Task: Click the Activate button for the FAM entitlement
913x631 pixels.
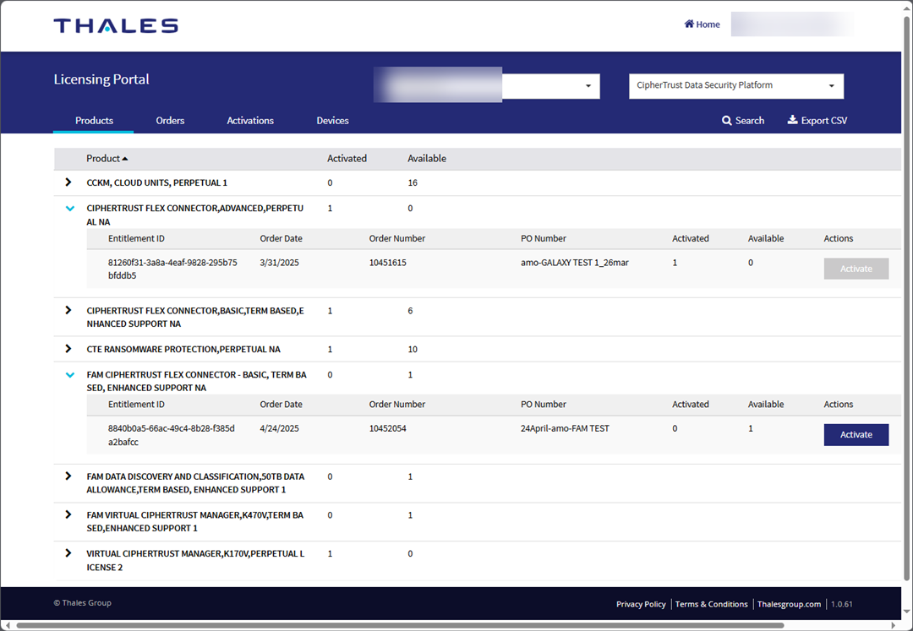Action: (856, 433)
